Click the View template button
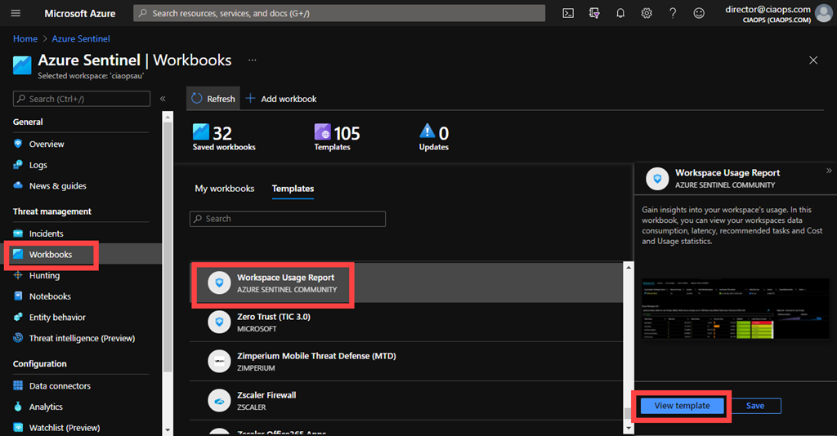Viewport: 837px width, 436px height. pyautogui.click(x=681, y=406)
